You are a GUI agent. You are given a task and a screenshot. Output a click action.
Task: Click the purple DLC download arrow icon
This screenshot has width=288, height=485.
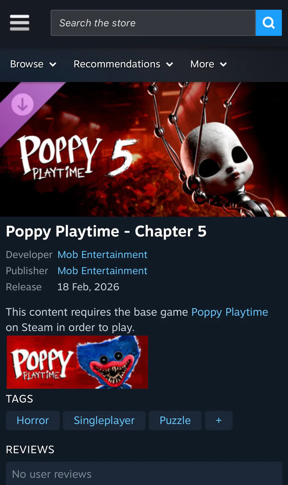(22, 104)
